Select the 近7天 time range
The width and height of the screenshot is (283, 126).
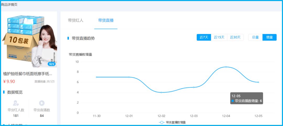point(204,37)
